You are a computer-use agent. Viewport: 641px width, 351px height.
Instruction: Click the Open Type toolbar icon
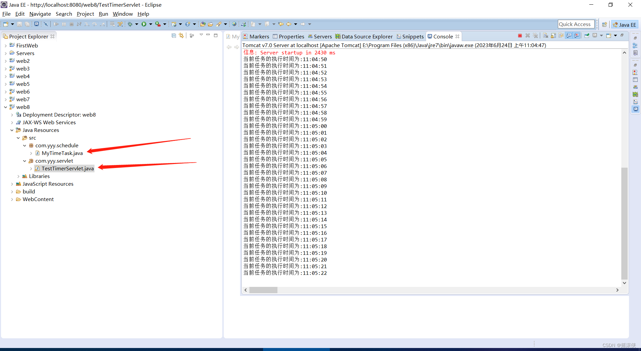coord(203,24)
